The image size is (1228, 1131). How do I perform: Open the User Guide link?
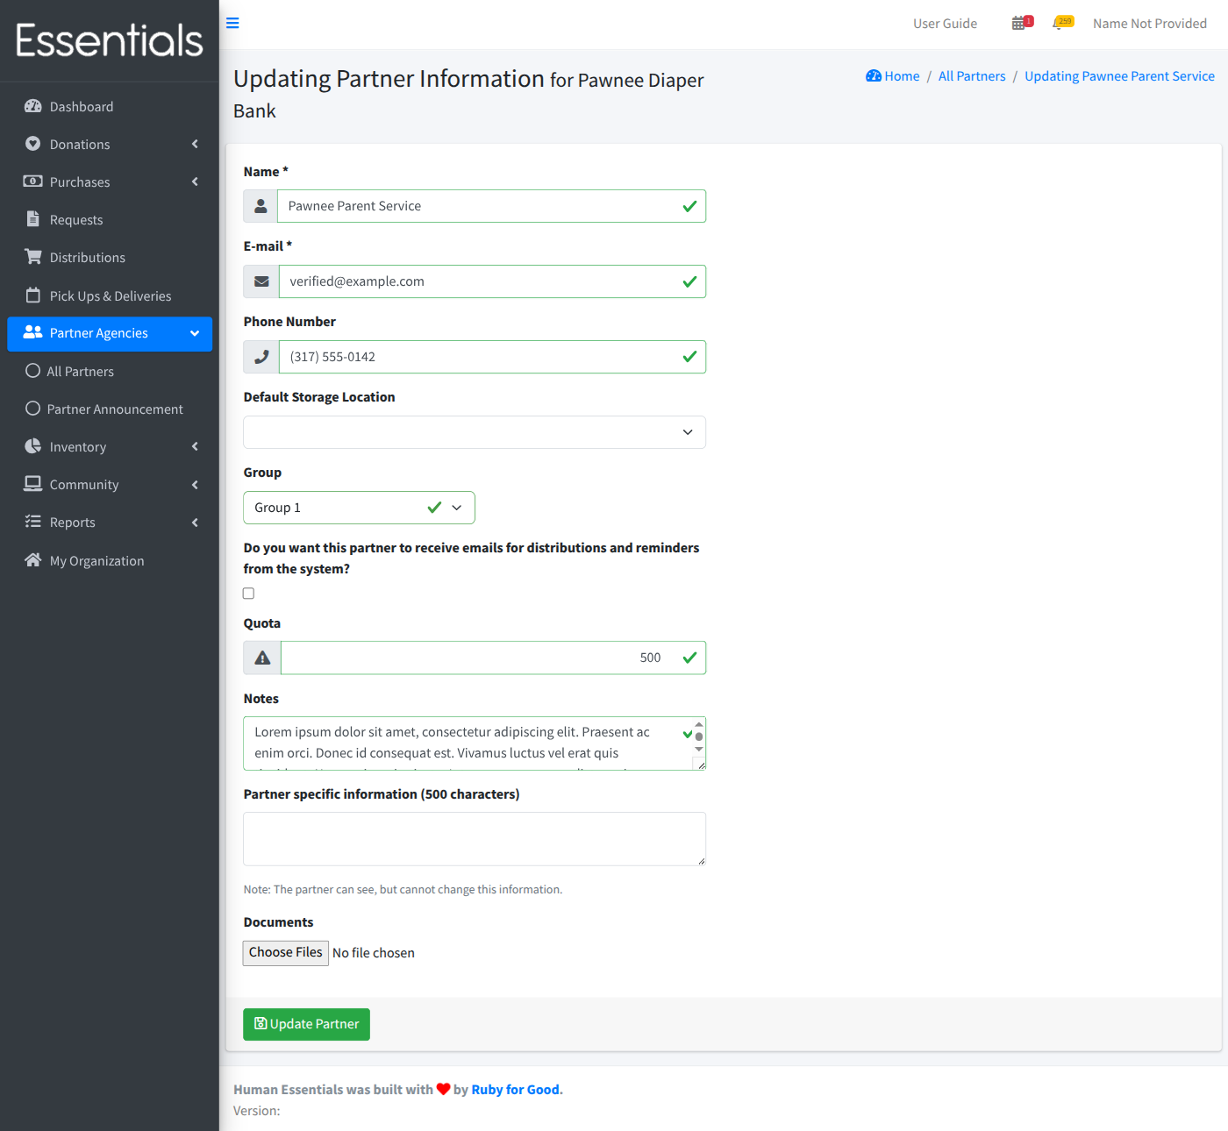[x=945, y=24]
